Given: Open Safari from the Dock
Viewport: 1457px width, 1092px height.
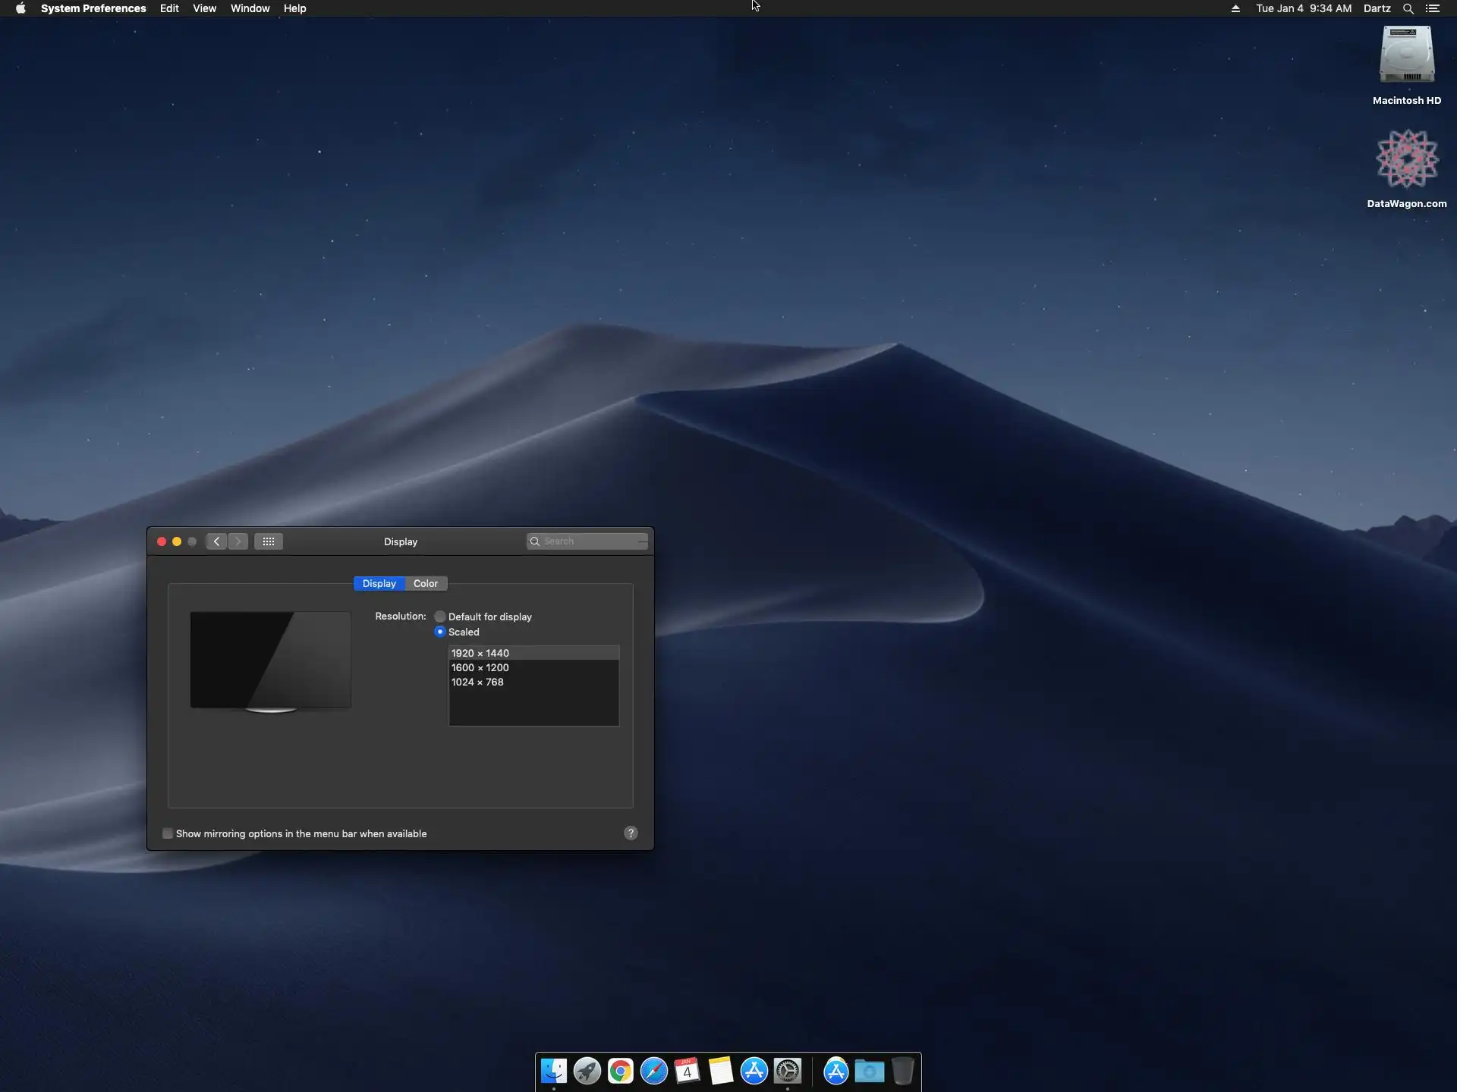Looking at the screenshot, I should point(653,1071).
